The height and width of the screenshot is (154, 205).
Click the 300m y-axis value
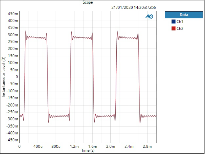click(x=13, y=35)
